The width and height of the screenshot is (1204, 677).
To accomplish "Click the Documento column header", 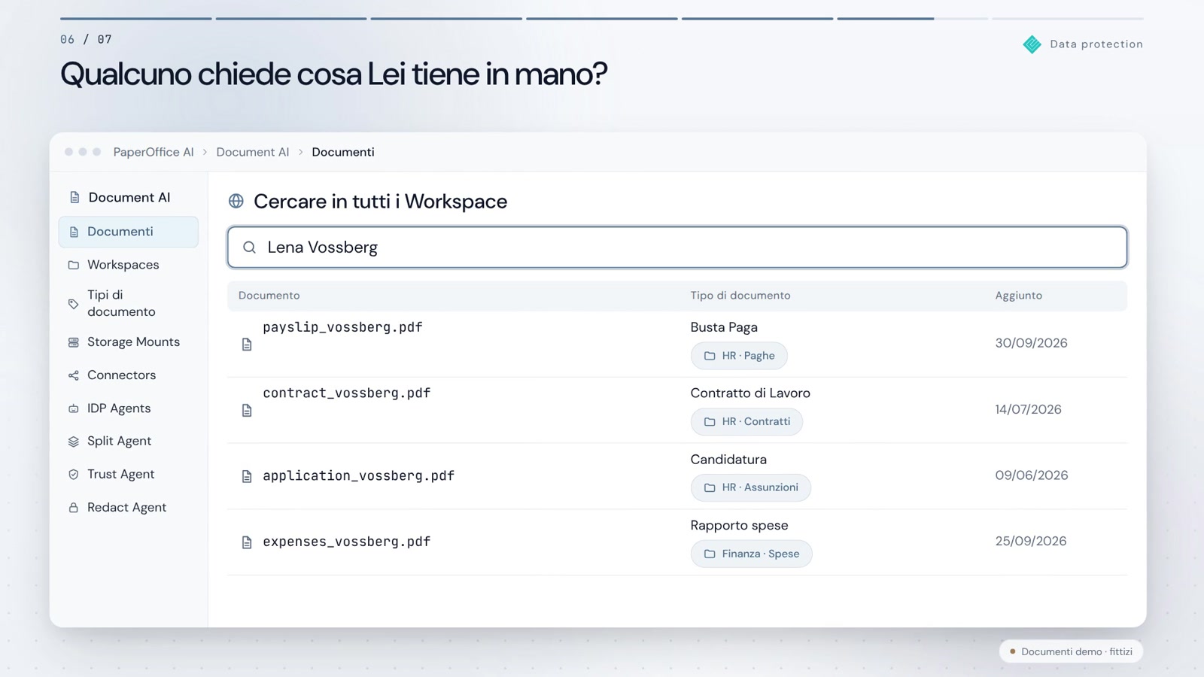I will tap(269, 296).
